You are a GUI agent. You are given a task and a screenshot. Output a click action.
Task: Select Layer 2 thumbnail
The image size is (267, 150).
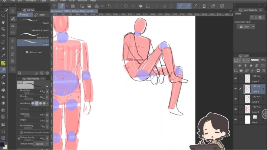[x=247, y=109]
